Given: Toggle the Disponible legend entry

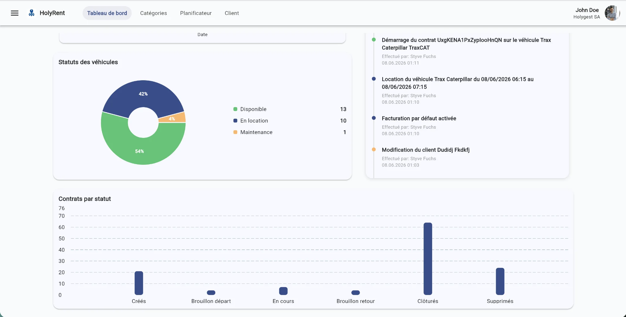Looking at the screenshot, I should [x=250, y=109].
